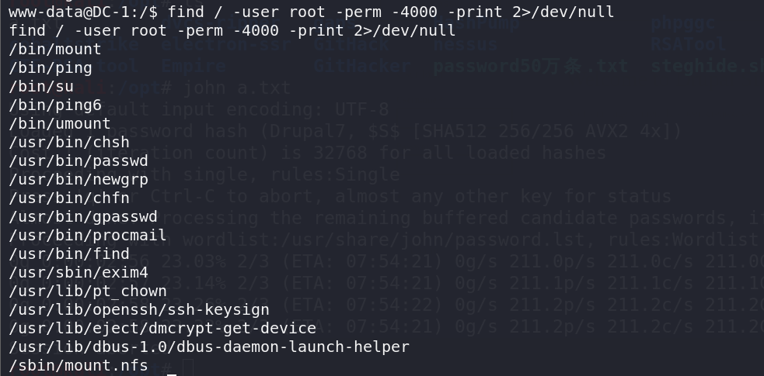Click the /bin/umount path text

(59, 123)
